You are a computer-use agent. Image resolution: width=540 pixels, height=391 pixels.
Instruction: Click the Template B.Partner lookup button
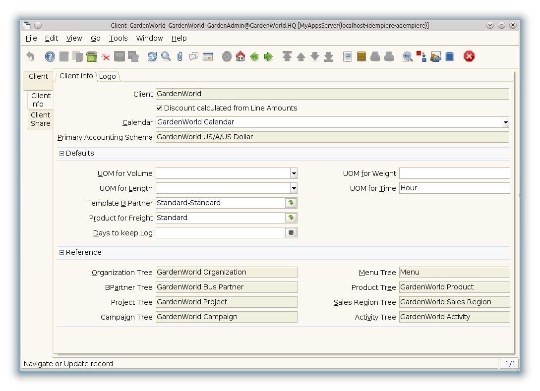pyautogui.click(x=291, y=203)
